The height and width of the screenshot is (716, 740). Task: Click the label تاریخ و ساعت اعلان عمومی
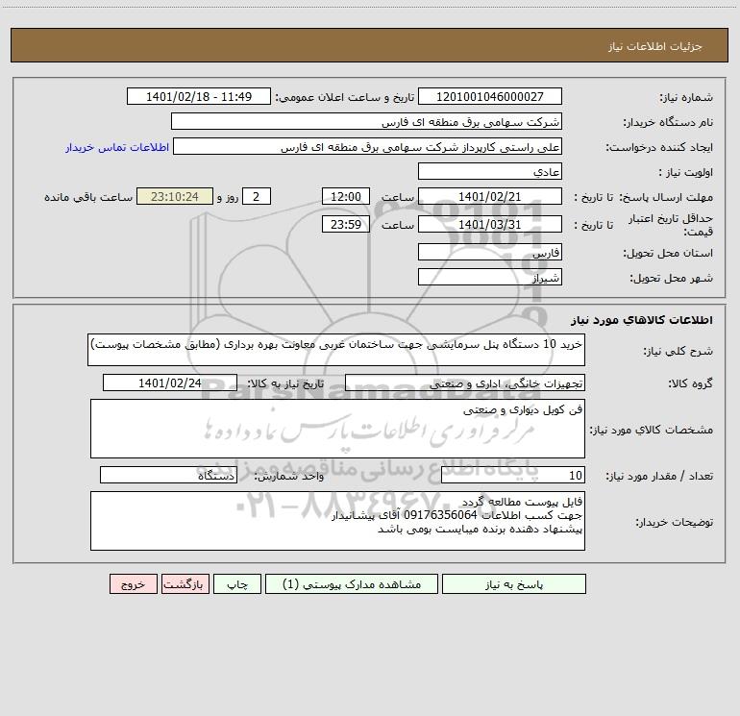(x=345, y=98)
